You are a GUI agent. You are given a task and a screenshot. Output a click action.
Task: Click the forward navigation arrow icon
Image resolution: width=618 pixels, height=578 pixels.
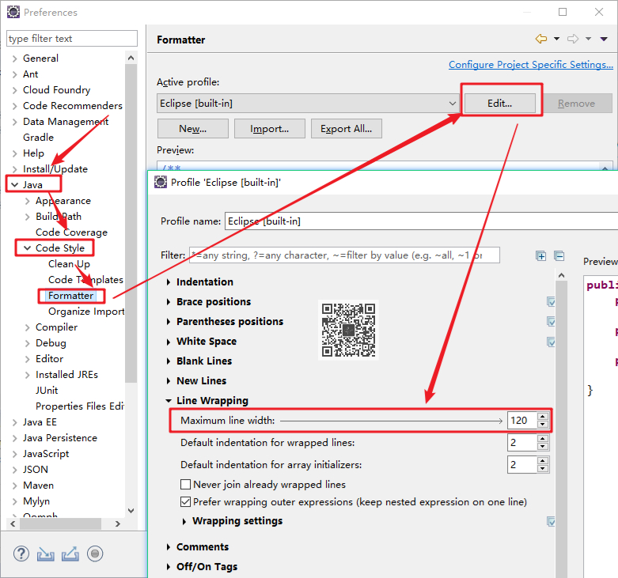coord(573,39)
